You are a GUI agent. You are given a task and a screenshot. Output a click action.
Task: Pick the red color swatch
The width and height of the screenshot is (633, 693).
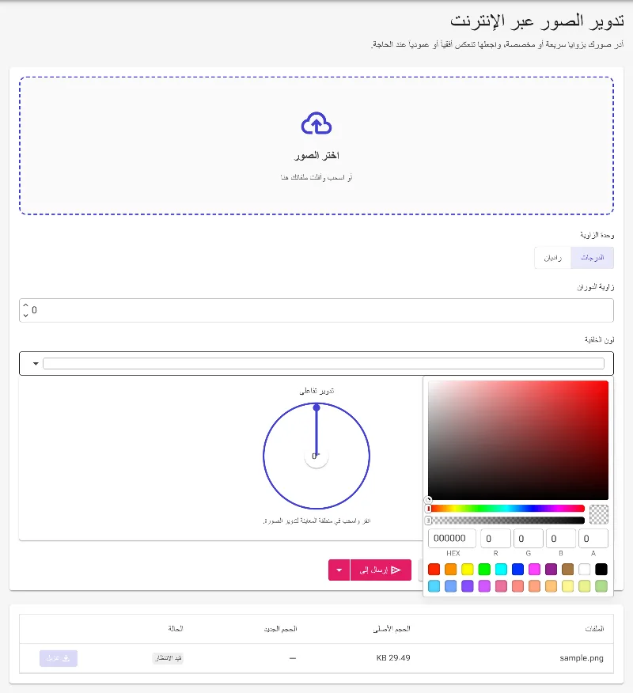click(x=434, y=570)
